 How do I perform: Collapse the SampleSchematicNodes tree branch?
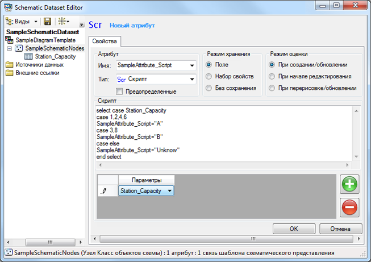pyautogui.click(x=9, y=48)
